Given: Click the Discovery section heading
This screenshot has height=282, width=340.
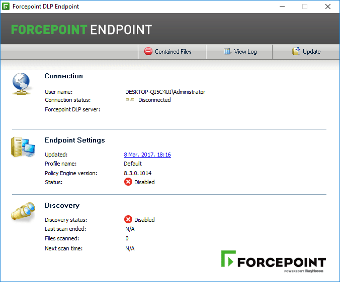Looking at the screenshot, I should coord(62,205).
